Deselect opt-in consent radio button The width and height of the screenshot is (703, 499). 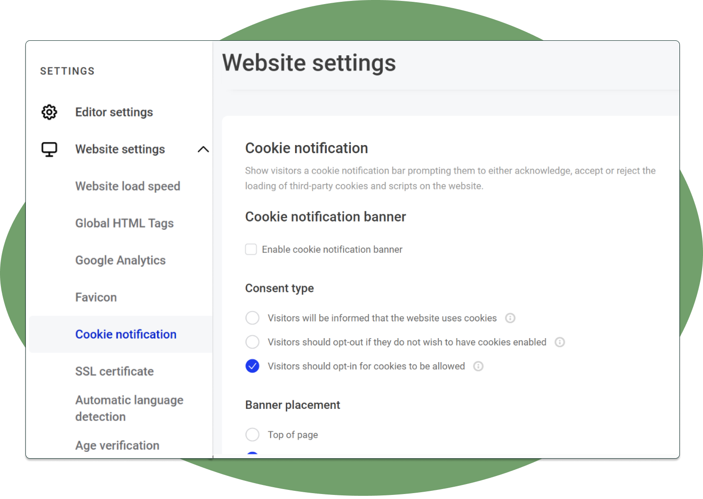252,366
